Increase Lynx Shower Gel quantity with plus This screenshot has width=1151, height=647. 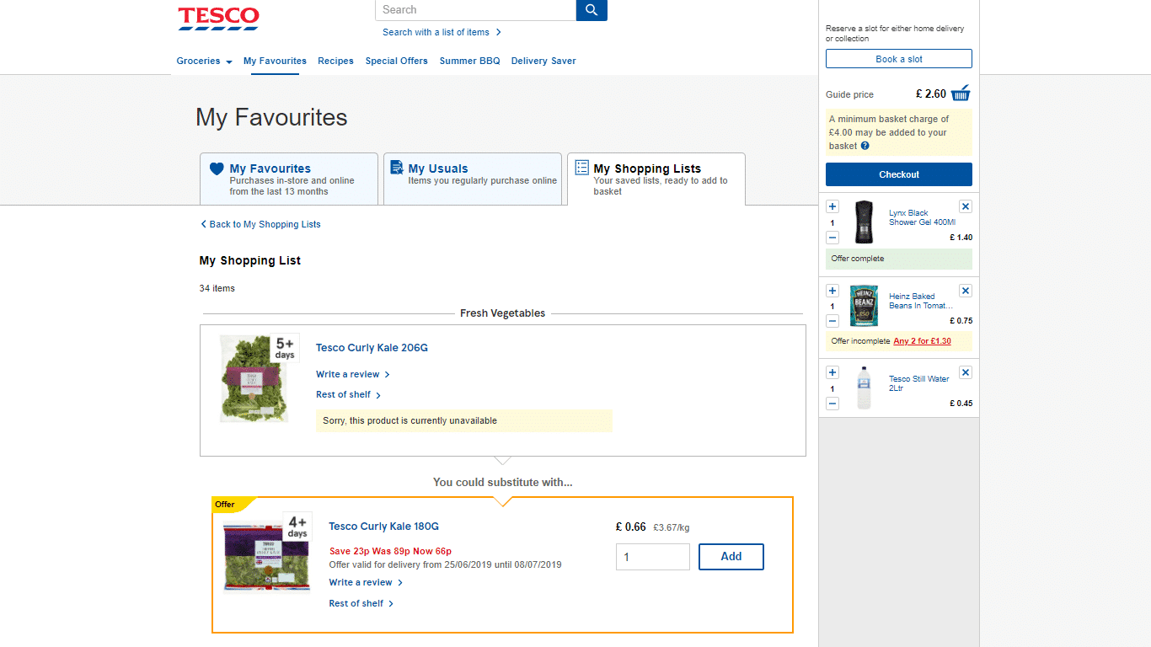(832, 206)
